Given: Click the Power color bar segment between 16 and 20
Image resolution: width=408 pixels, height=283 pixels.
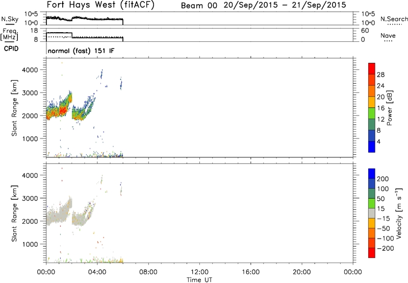Looking at the screenshot, I should click(x=372, y=102).
